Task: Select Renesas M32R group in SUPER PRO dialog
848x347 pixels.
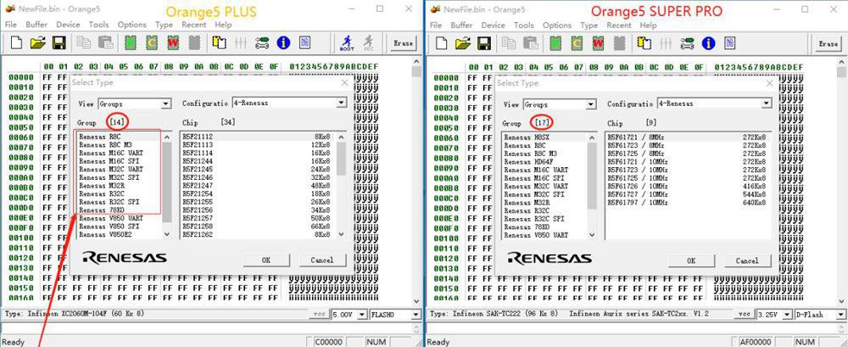Action: point(527,203)
